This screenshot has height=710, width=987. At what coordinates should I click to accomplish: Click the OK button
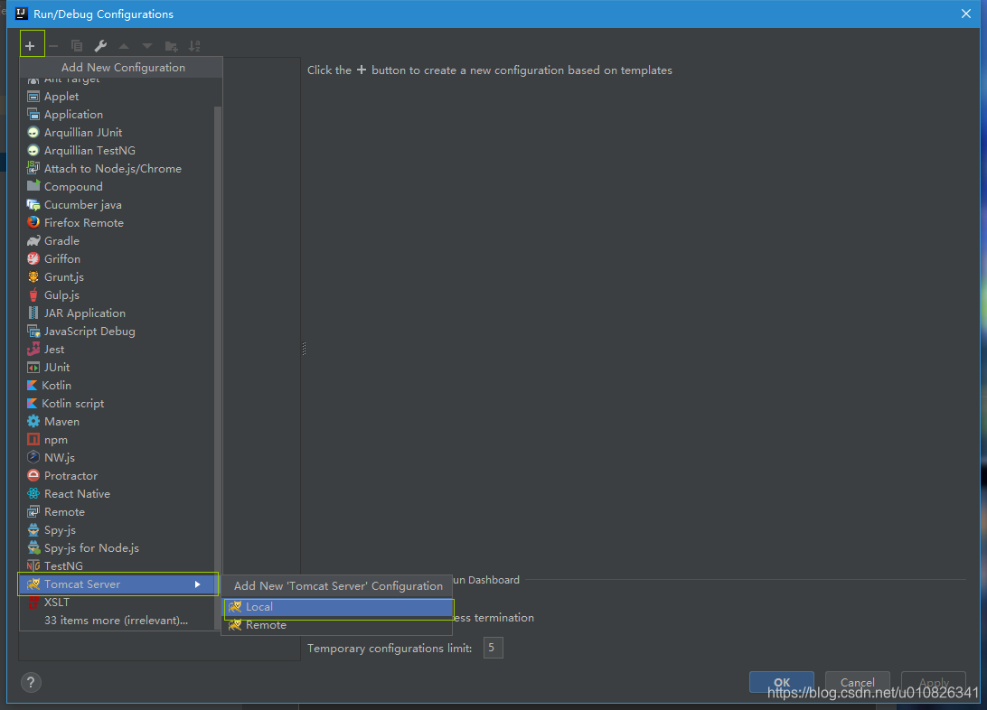coord(782,682)
